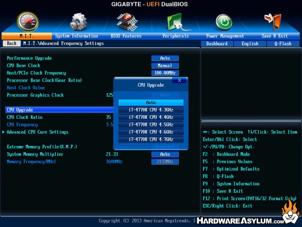Expand Advanced CPU Core Settings submenu
The width and height of the screenshot is (302, 227).
37,132
